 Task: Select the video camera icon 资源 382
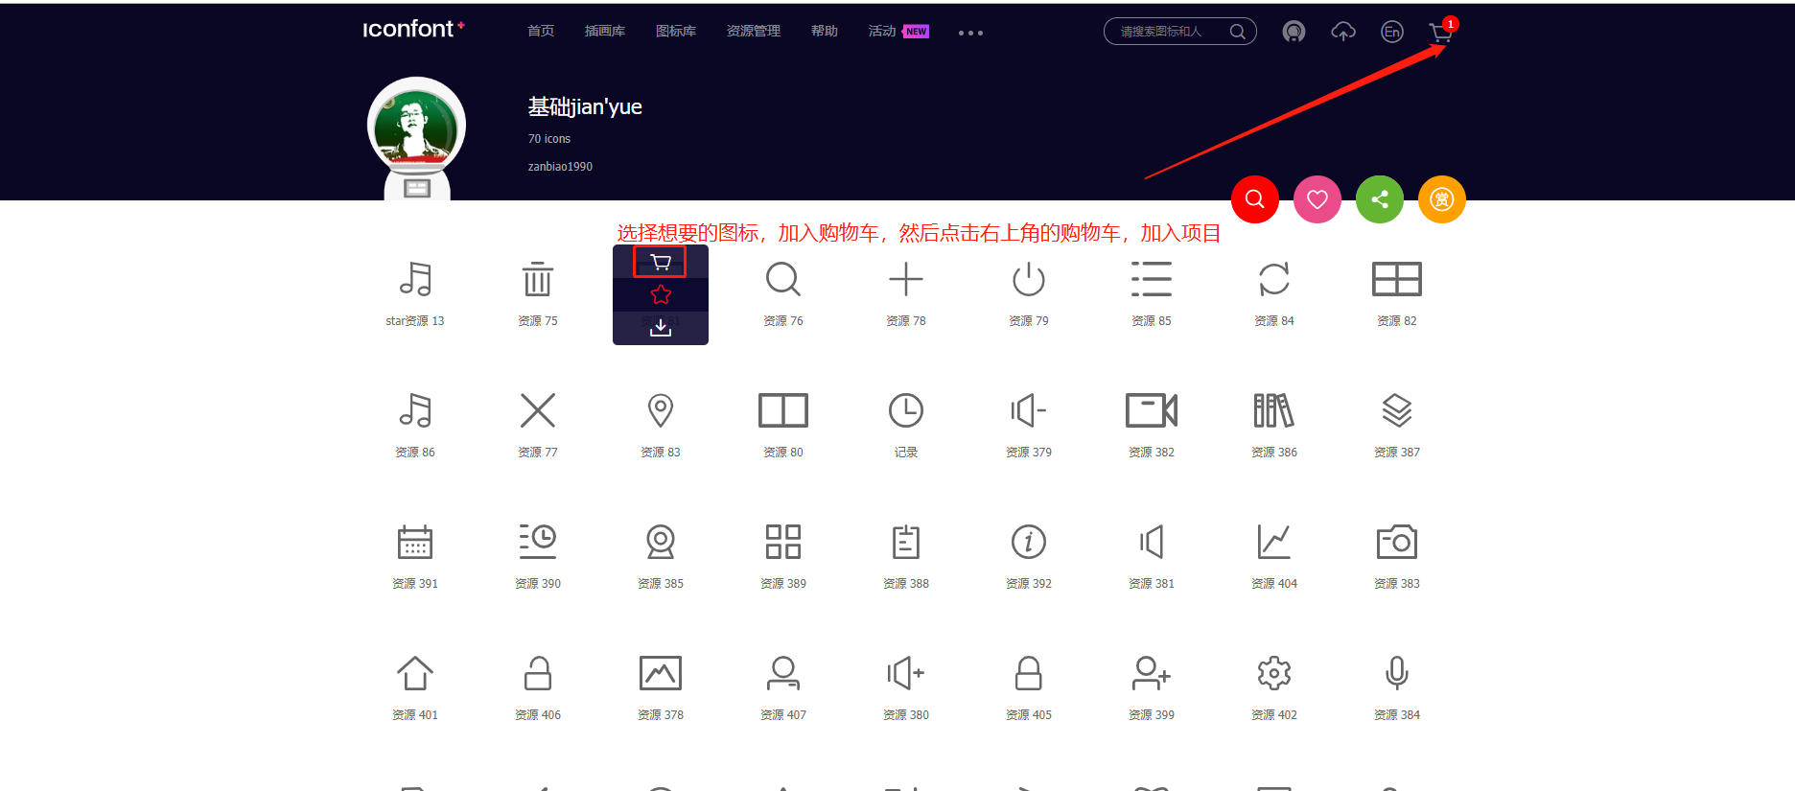point(1152,410)
